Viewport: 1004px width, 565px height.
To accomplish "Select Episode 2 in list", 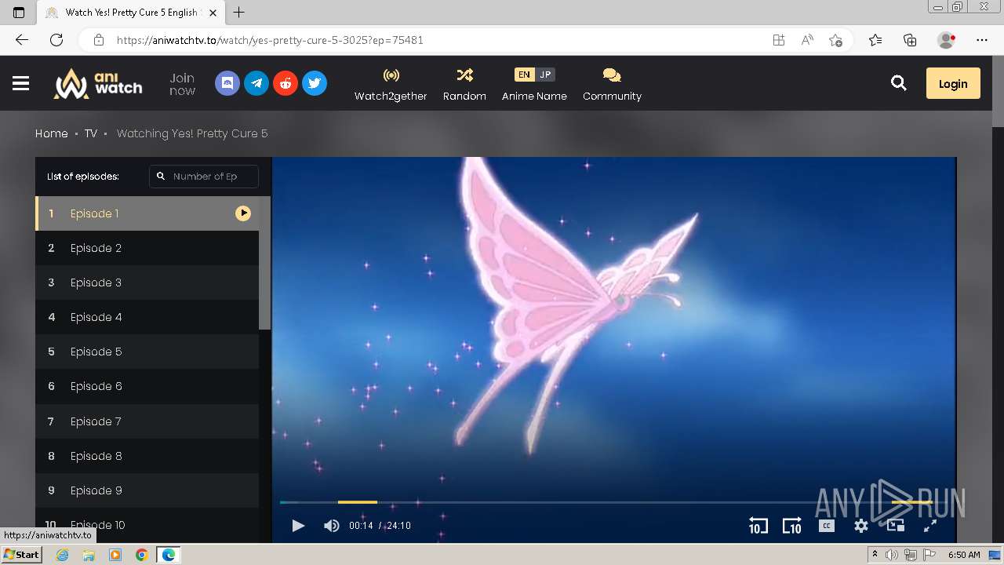I will pos(147,248).
